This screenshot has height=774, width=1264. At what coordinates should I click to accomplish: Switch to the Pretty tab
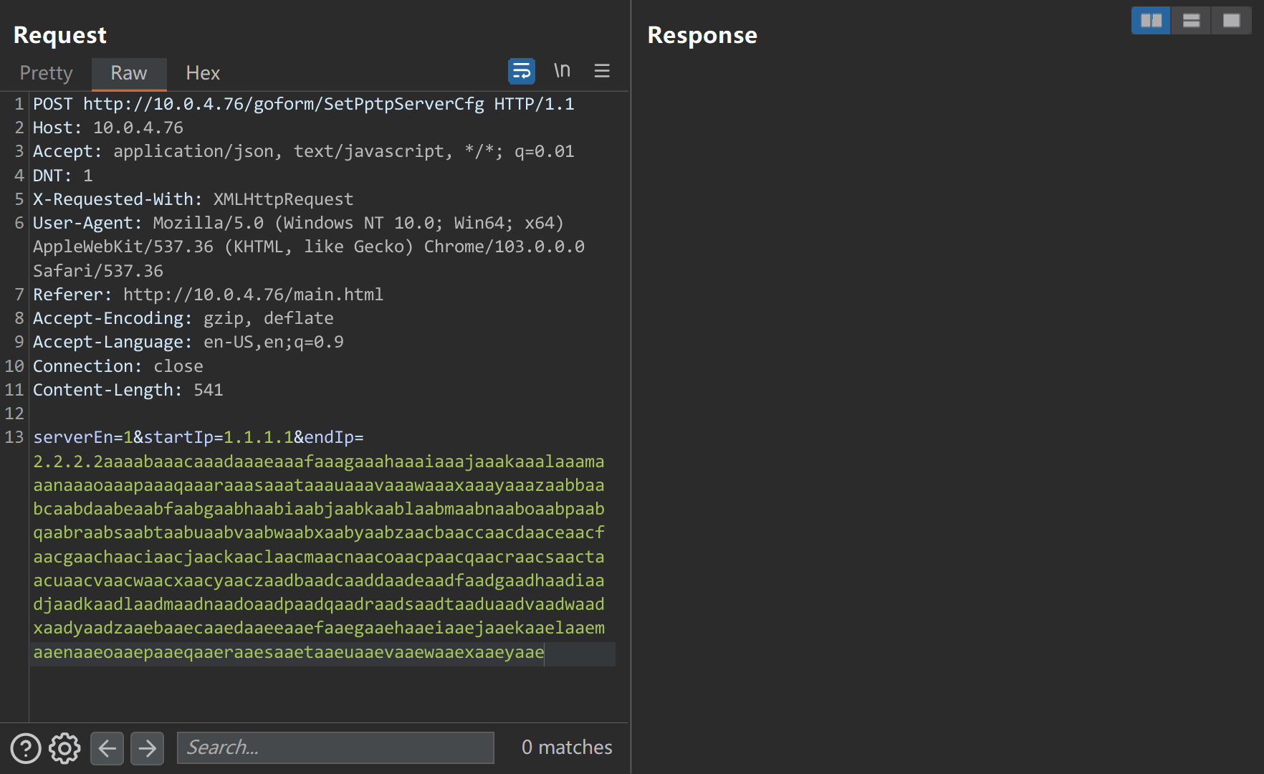[x=47, y=73]
